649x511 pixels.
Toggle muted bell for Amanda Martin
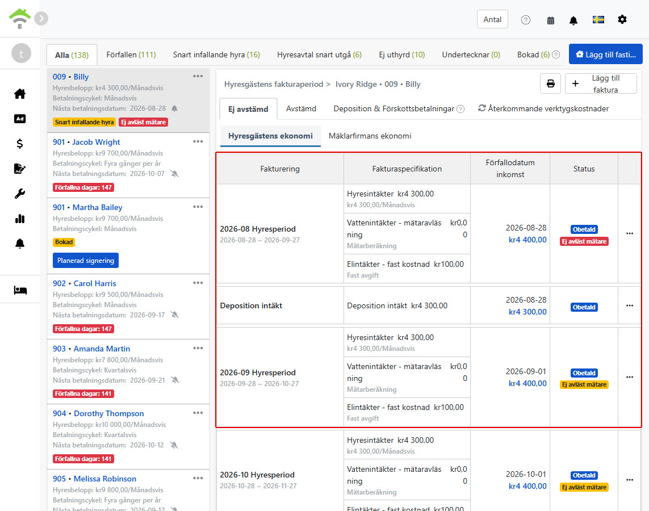click(x=175, y=380)
